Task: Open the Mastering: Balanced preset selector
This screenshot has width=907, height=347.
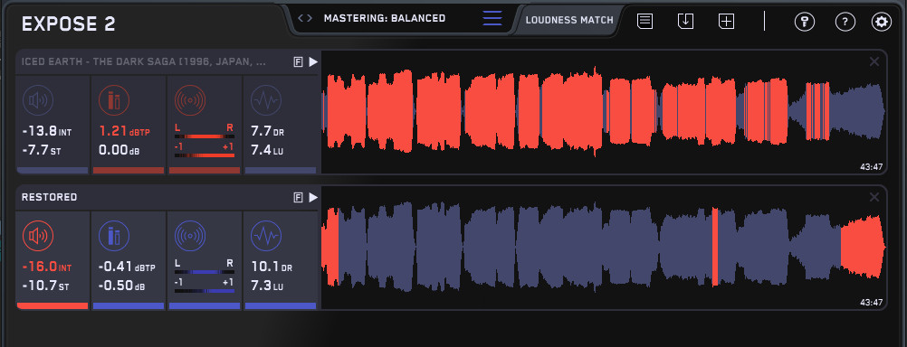Action: (385, 18)
